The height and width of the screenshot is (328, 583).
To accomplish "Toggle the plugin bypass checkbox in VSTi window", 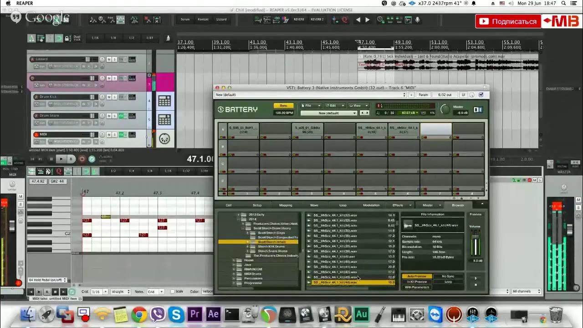I will tap(481, 95).
